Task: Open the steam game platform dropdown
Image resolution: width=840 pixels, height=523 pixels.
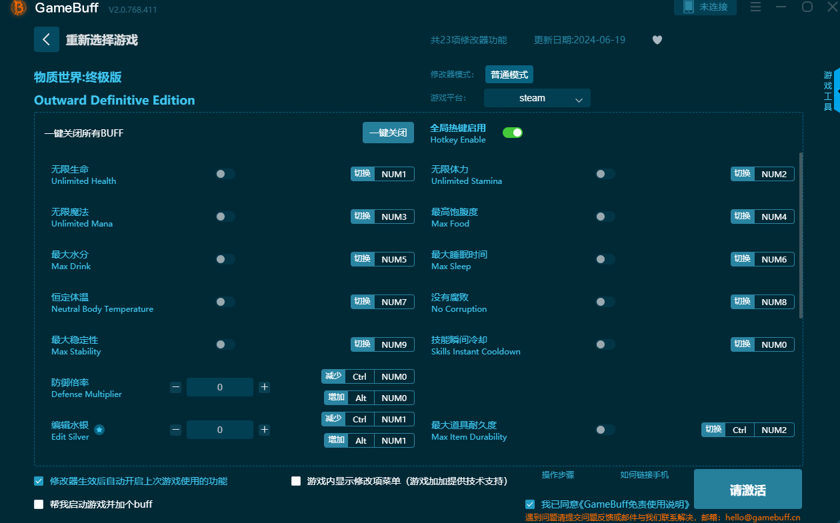Action: pos(537,97)
